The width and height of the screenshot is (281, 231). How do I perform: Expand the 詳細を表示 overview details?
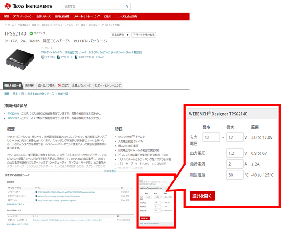tap(110, 171)
